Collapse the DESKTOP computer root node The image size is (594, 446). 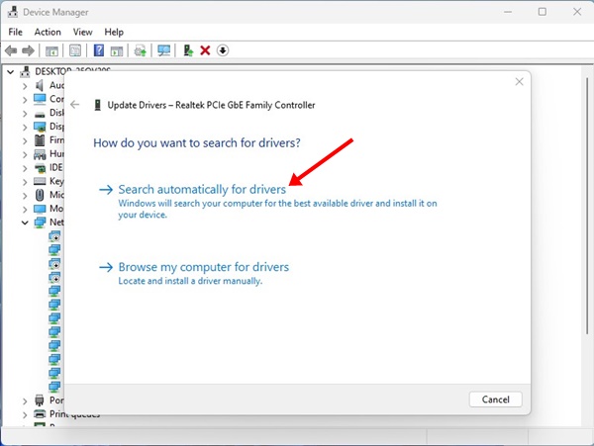click(x=11, y=72)
